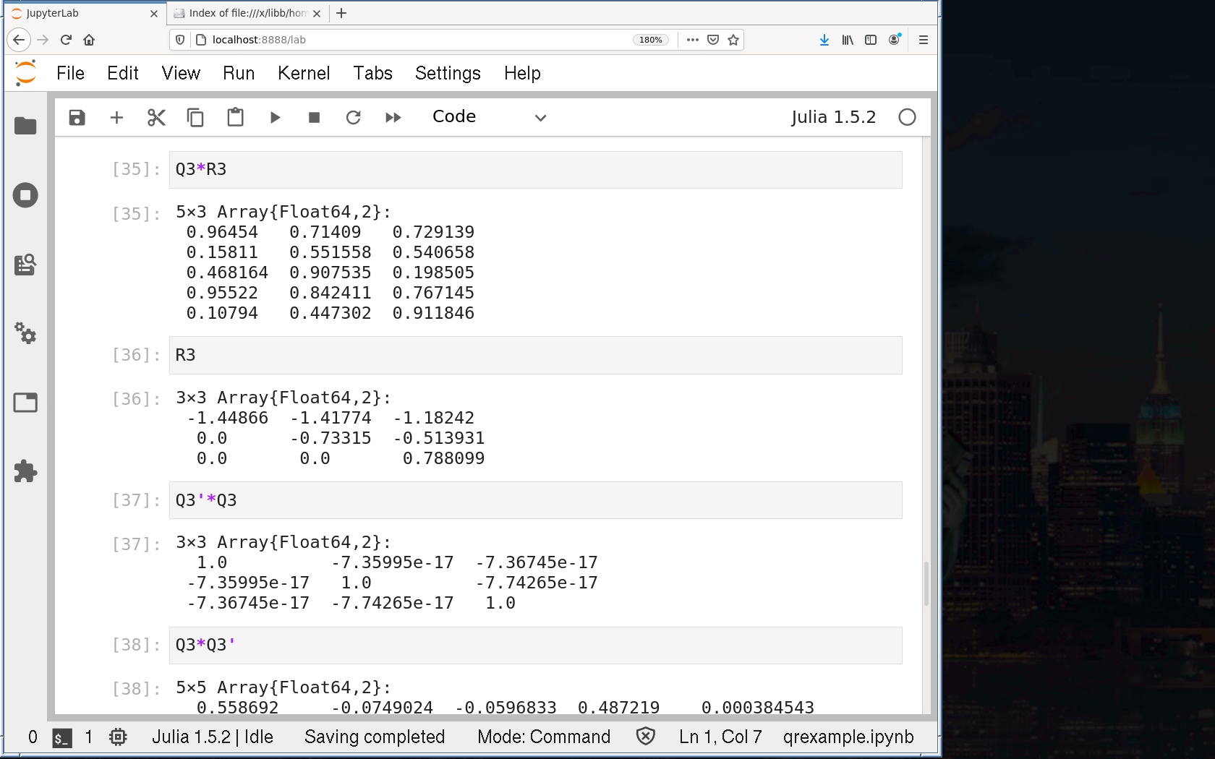This screenshot has width=1215, height=759.
Task: Paste cells using the clipboard icon
Action: [235, 117]
